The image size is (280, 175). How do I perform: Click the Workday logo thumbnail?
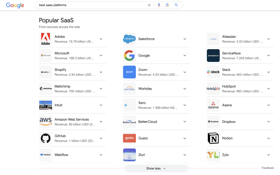pyautogui.click(x=129, y=89)
